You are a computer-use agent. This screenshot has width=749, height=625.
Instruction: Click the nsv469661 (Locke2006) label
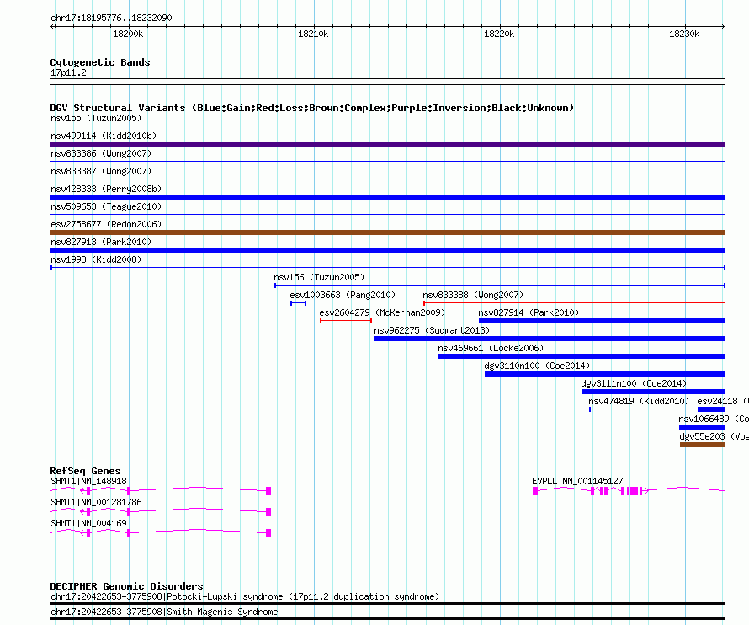click(x=491, y=348)
